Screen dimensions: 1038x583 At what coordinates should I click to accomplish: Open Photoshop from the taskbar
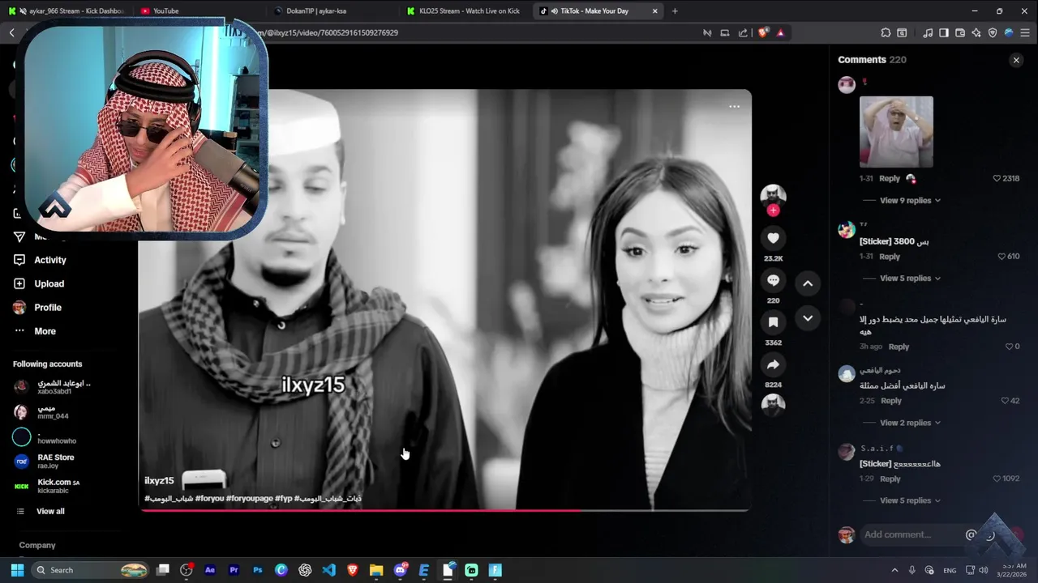point(258,570)
